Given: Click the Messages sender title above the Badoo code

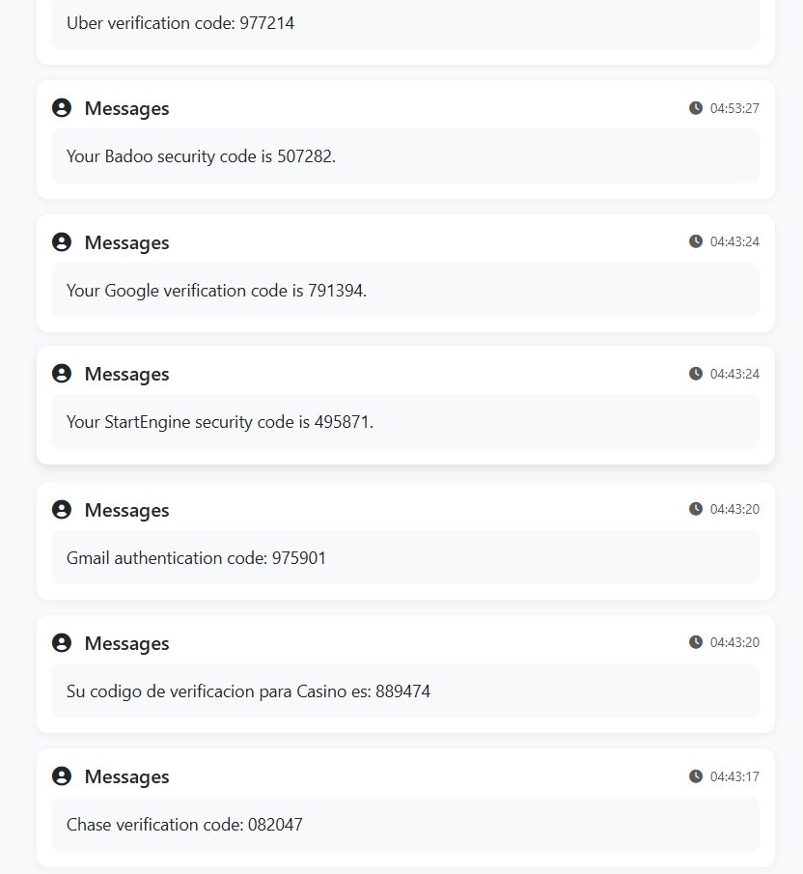Looking at the screenshot, I should (127, 109).
